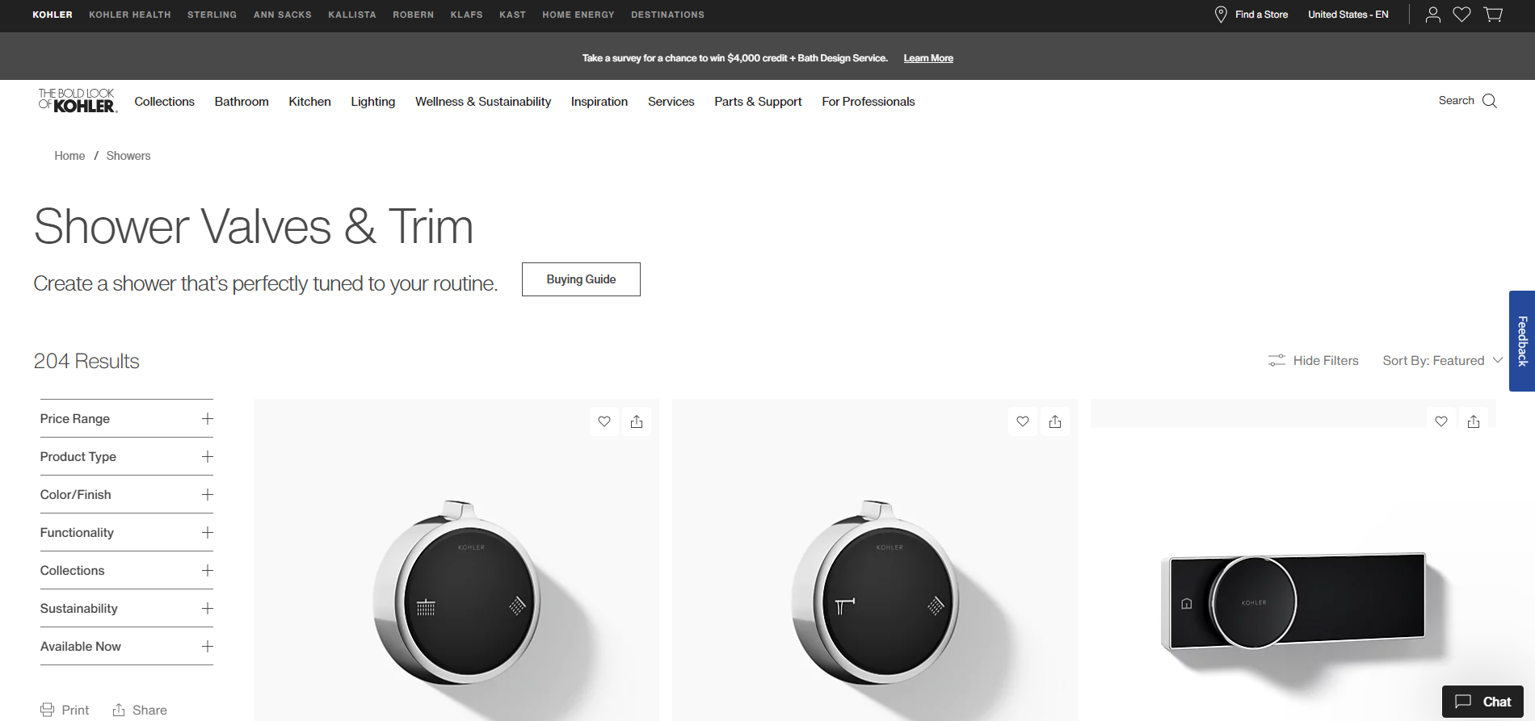Favorite the first product with heart icon
This screenshot has height=721, width=1535.
(604, 421)
